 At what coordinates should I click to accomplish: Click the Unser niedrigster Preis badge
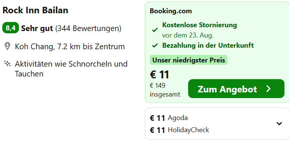[x=189, y=60]
